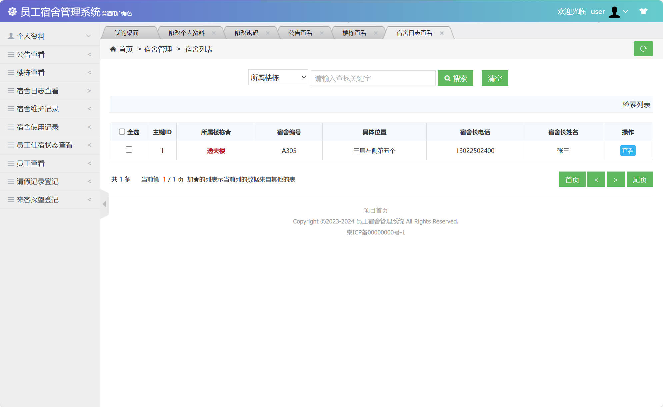Viewport: 663px width, 407px height.
Task: Collapse the 宿舍日志查看 sidebar menu
Action: 38,91
